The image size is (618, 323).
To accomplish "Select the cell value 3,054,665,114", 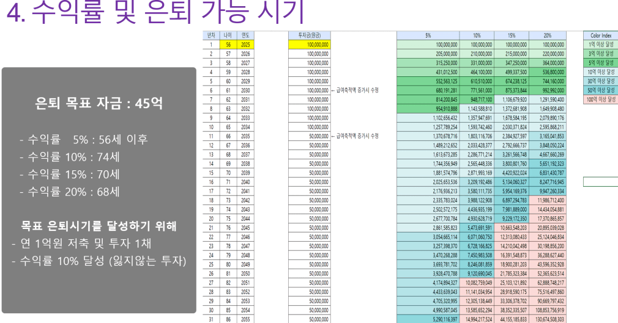I will click(428, 237).
